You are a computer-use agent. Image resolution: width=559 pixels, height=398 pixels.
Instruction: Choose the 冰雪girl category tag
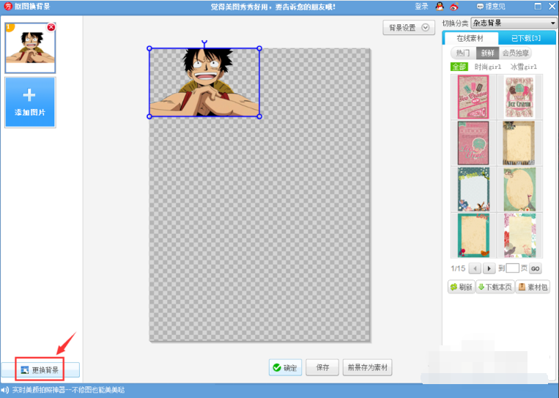523,67
